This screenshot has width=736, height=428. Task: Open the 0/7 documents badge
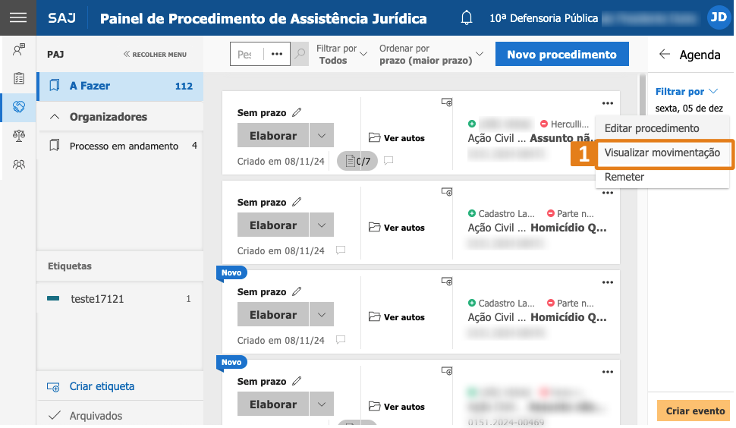click(x=357, y=162)
